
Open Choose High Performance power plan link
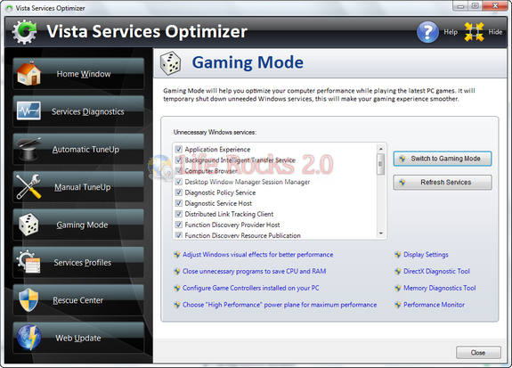tap(280, 305)
